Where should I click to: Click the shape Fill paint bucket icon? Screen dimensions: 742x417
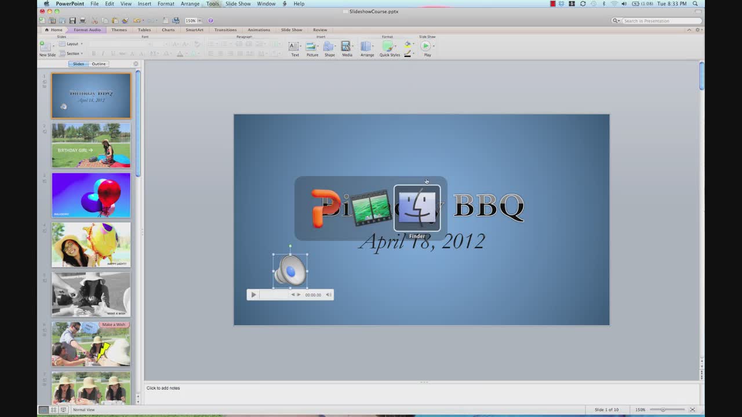pos(407,44)
